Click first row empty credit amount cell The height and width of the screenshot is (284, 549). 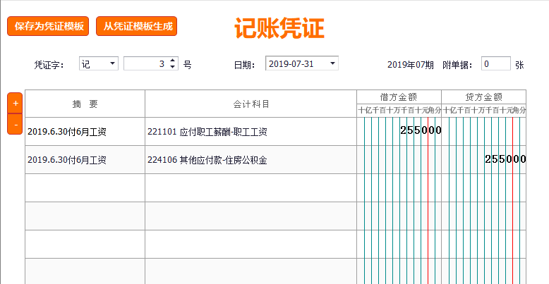483,132
